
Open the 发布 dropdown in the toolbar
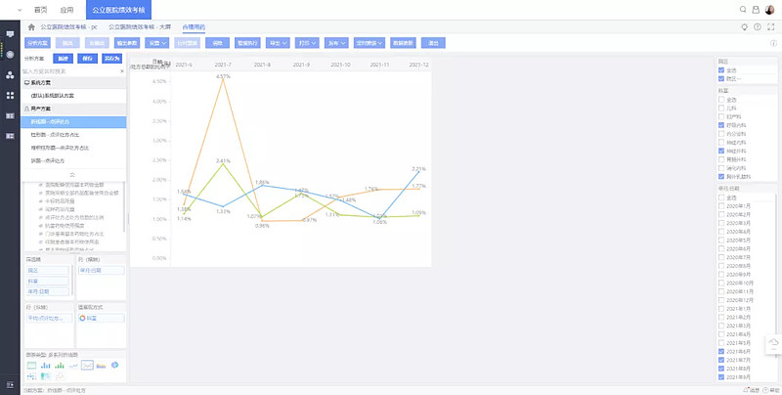(336, 43)
